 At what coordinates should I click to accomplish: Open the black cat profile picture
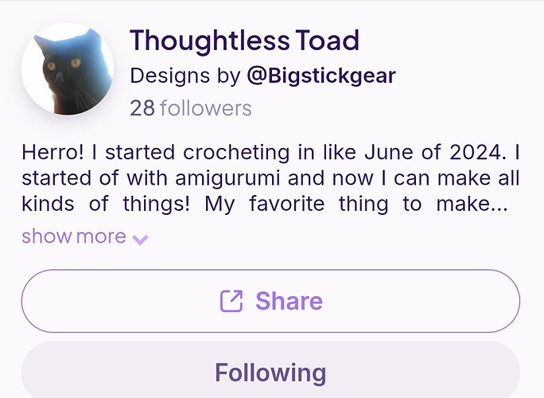point(67,69)
